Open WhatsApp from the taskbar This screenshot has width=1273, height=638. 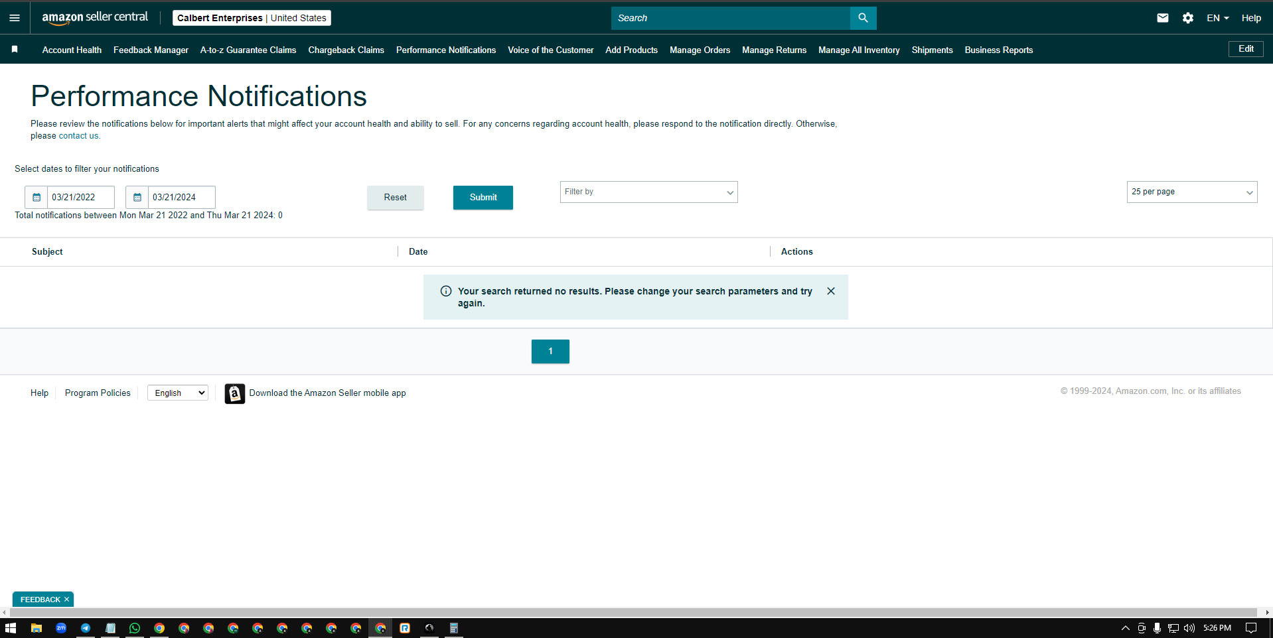pyautogui.click(x=135, y=628)
